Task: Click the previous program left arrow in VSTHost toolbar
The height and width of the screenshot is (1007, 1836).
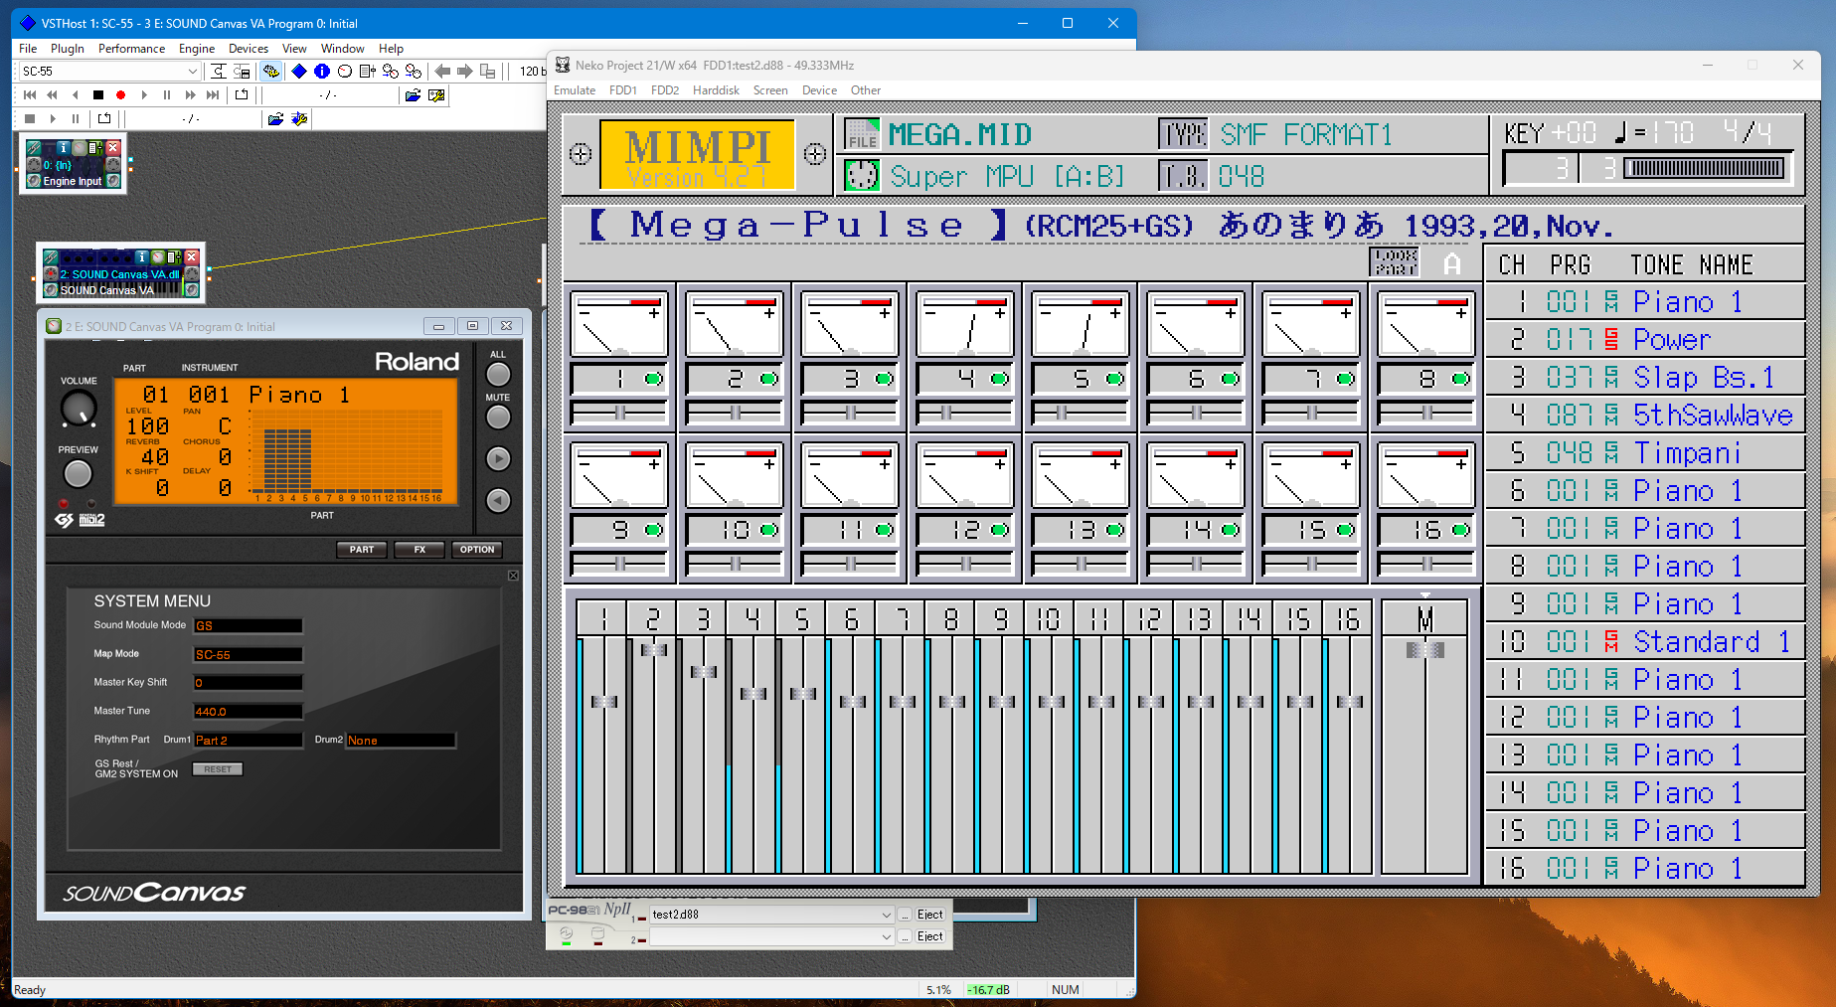Action: tap(442, 71)
